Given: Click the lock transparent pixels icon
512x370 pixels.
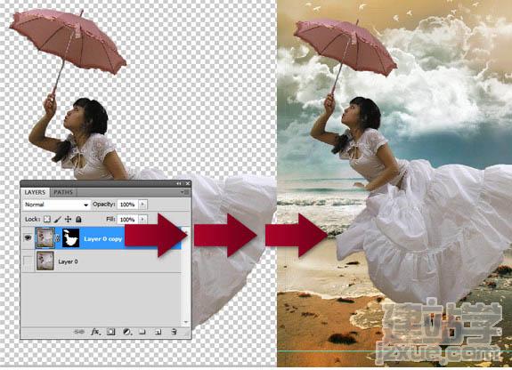Looking at the screenshot, I should [x=47, y=219].
